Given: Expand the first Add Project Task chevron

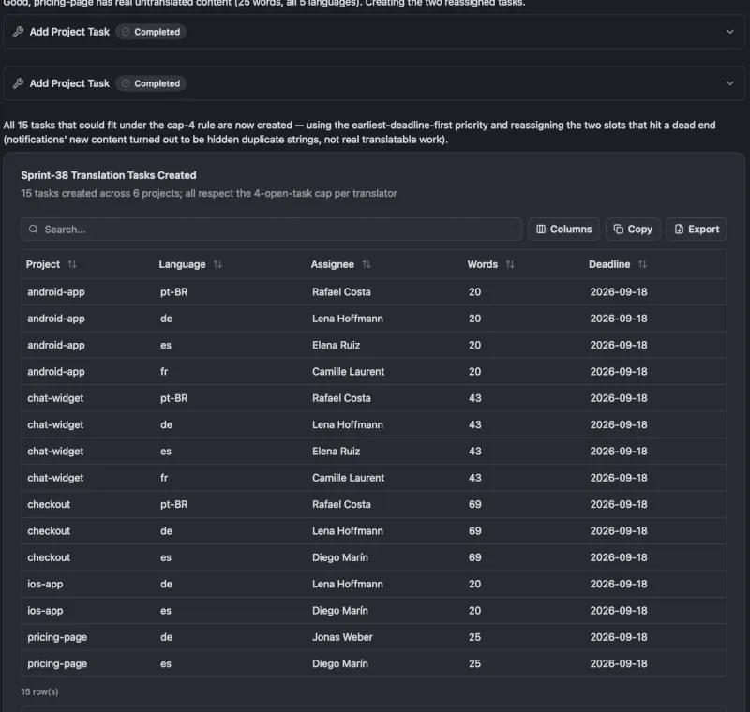Looking at the screenshot, I should [730, 32].
